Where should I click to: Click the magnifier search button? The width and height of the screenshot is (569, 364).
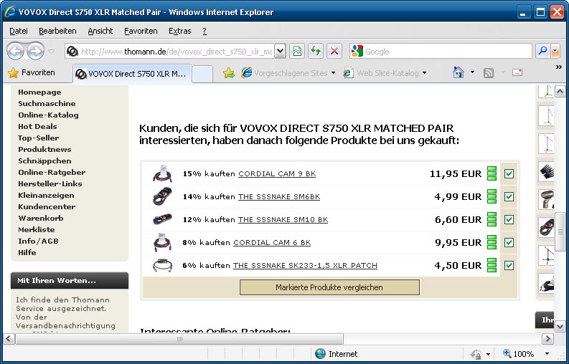coord(542,51)
